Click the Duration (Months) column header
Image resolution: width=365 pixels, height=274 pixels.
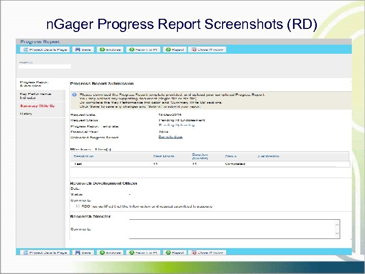[x=200, y=156]
